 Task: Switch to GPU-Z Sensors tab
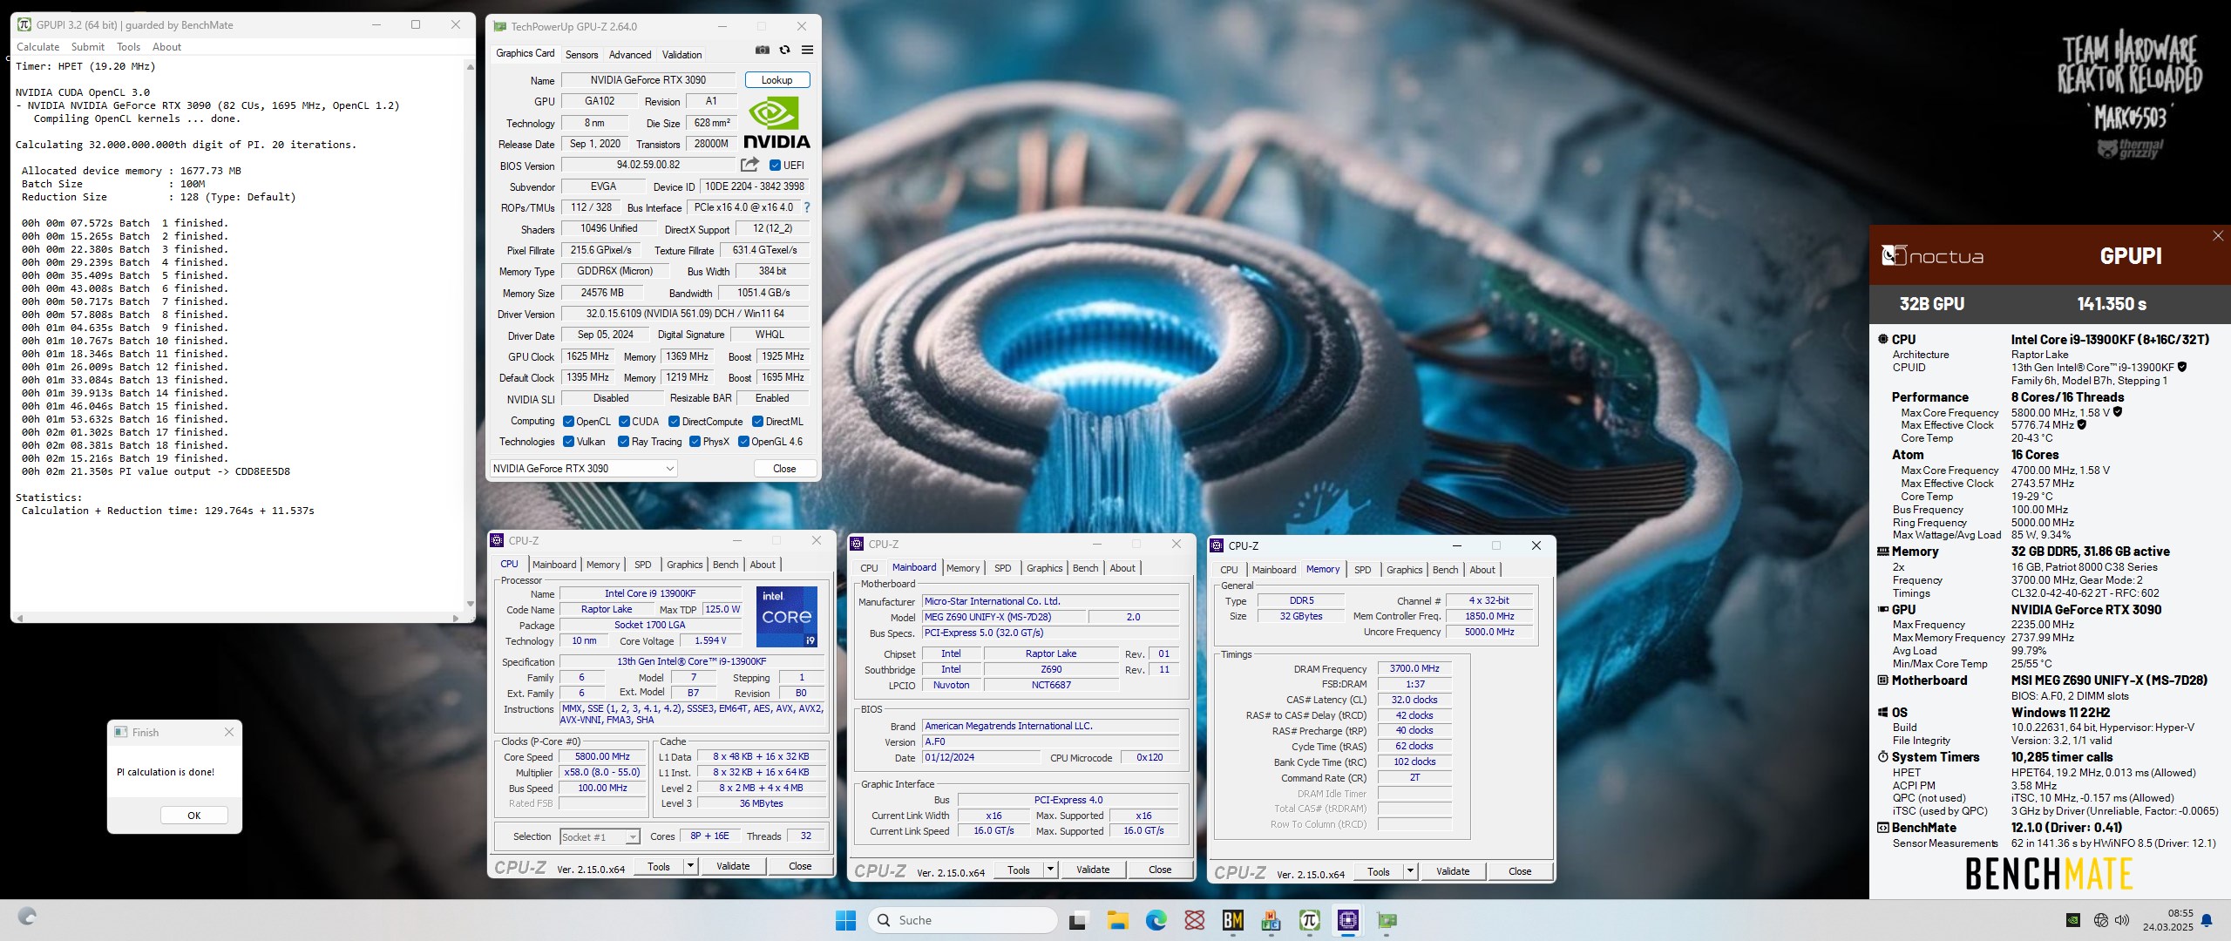coord(581,54)
